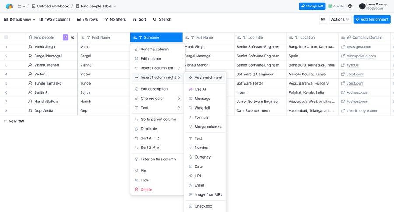Choose Formula column option
This screenshot has width=394, height=212.
[205, 117]
